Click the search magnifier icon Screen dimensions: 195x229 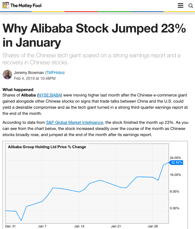(190, 6)
